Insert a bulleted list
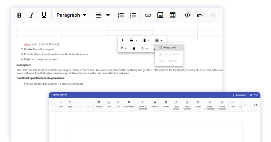 [x=133, y=15]
